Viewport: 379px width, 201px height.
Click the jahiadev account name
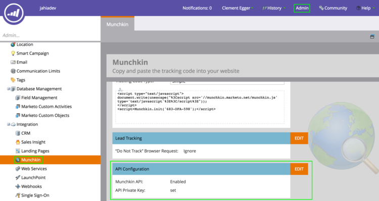coord(48,8)
